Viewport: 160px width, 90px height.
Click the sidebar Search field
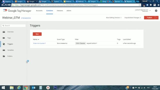[14, 25]
